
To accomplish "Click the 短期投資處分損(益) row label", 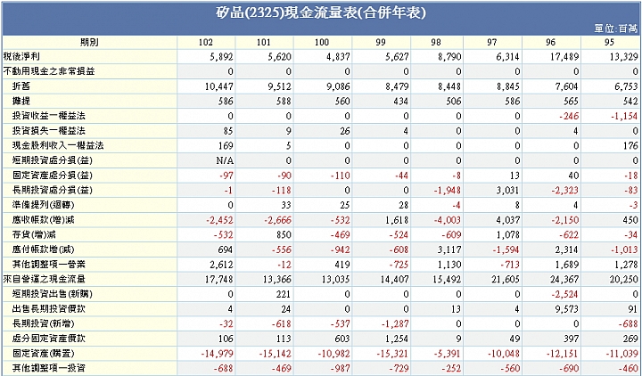I will pyautogui.click(x=53, y=160).
